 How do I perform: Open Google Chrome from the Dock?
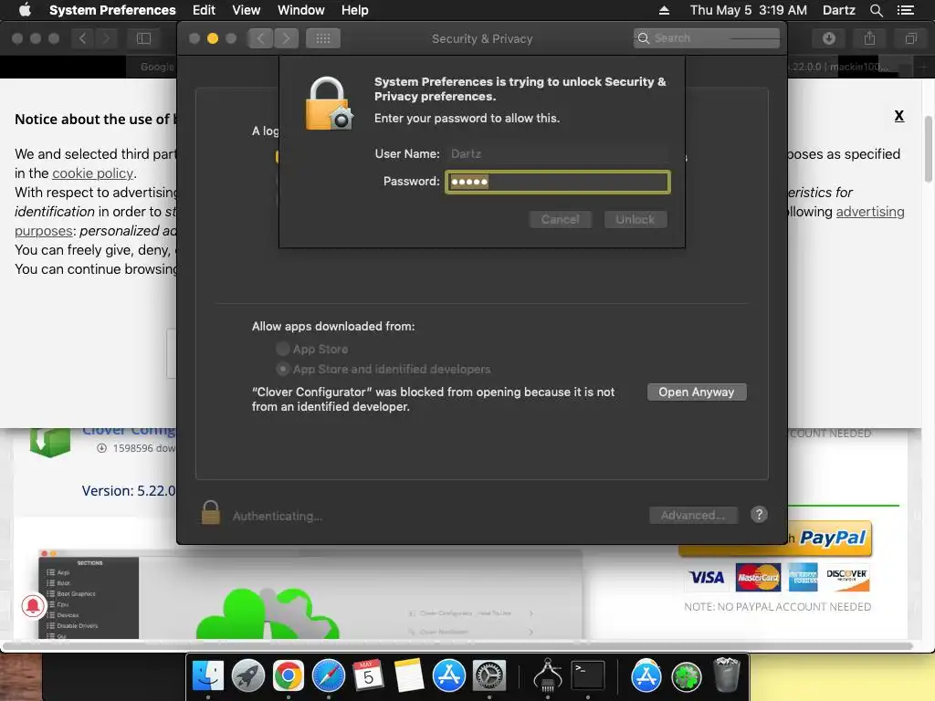288,676
